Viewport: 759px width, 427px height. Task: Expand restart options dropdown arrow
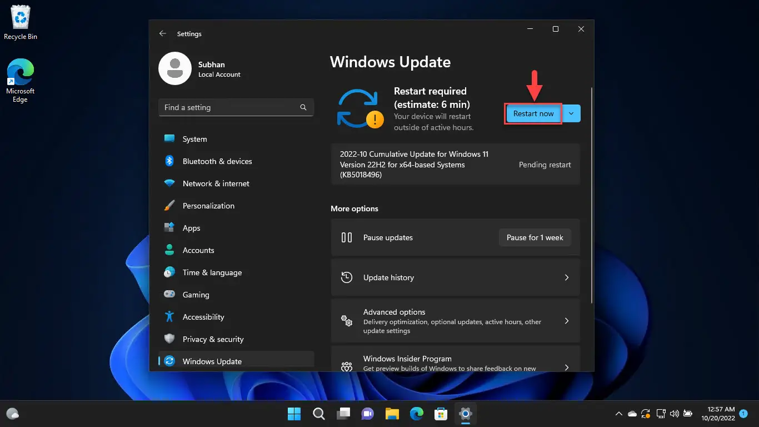pyautogui.click(x=572, y=113)
